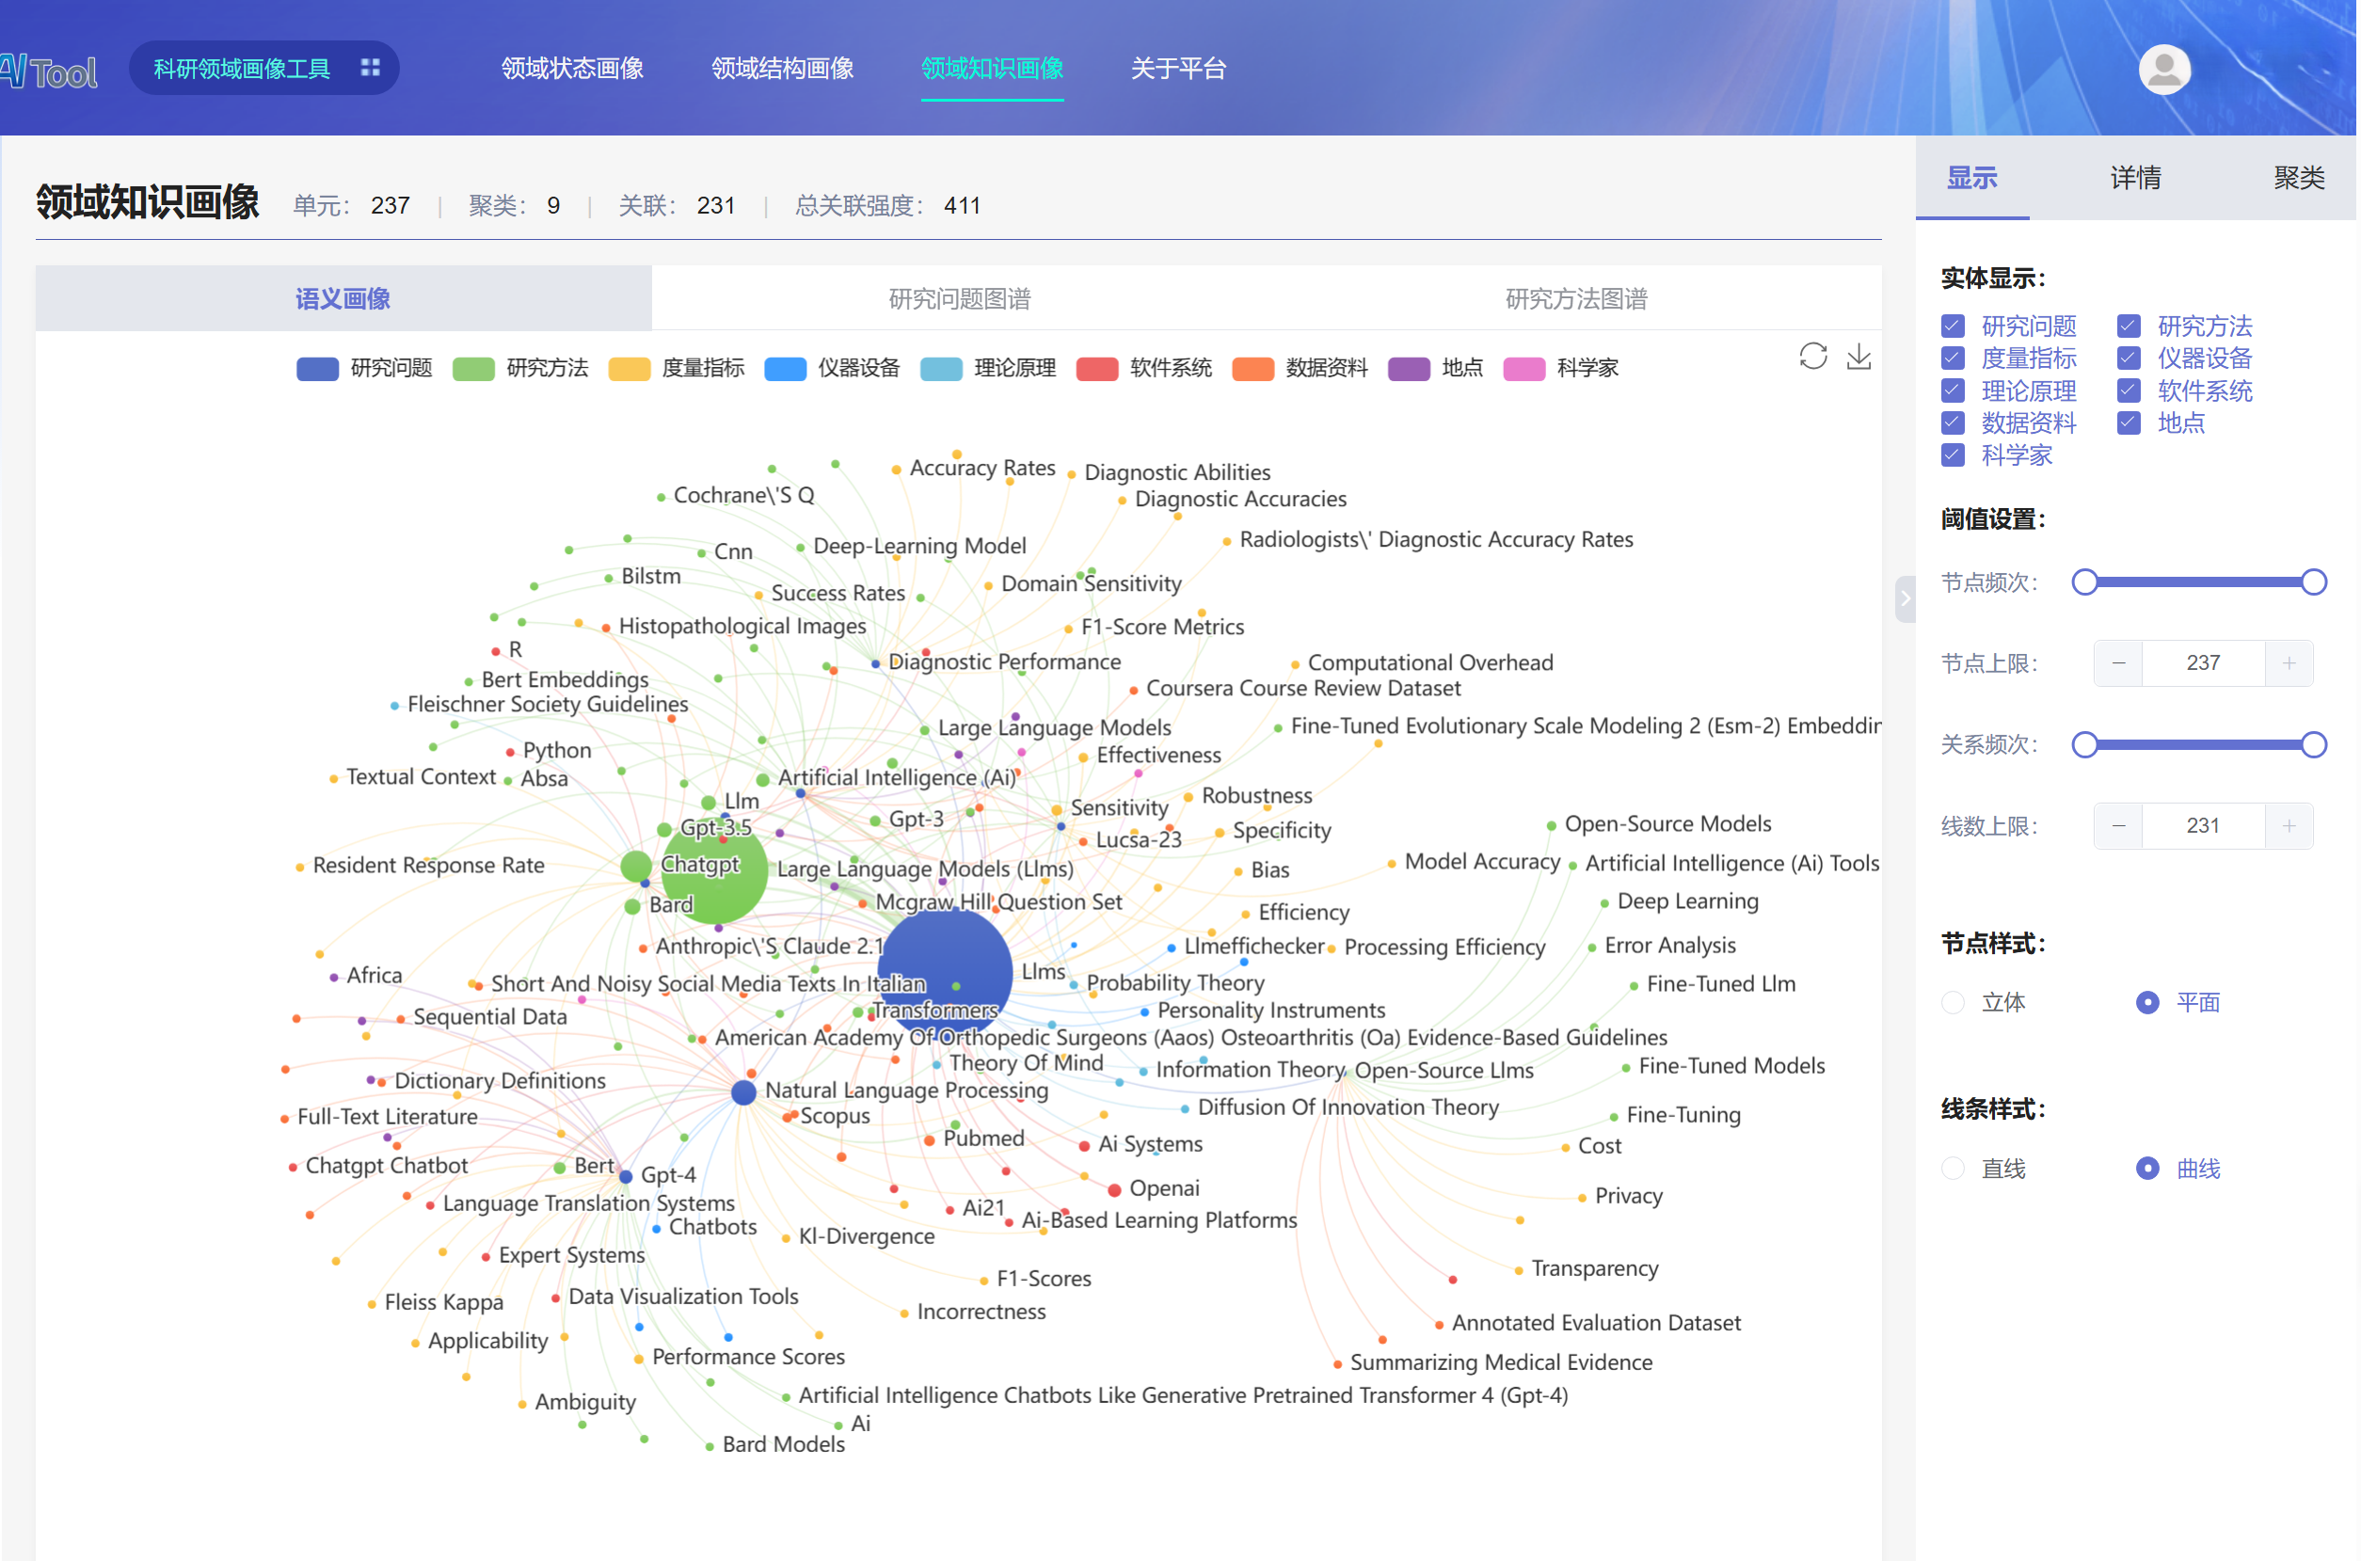This screenshot has height=1561, width=2361.
Task: Toggle the blue 研究问题 legend swatch
Action: click(317, 368)
